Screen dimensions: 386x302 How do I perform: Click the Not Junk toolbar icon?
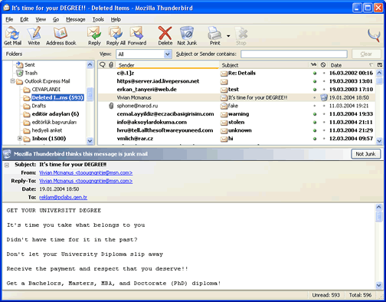click(x=187, y=36)
